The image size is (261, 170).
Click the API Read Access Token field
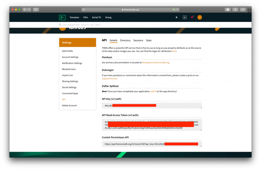152,125
